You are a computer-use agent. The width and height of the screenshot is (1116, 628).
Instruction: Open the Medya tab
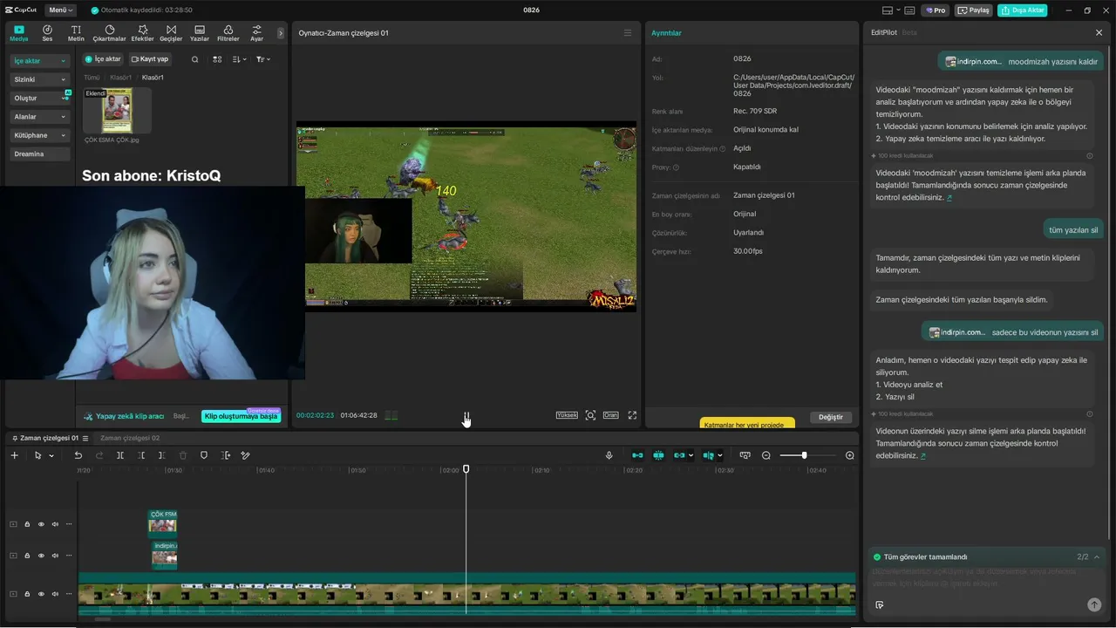point(18,33)
